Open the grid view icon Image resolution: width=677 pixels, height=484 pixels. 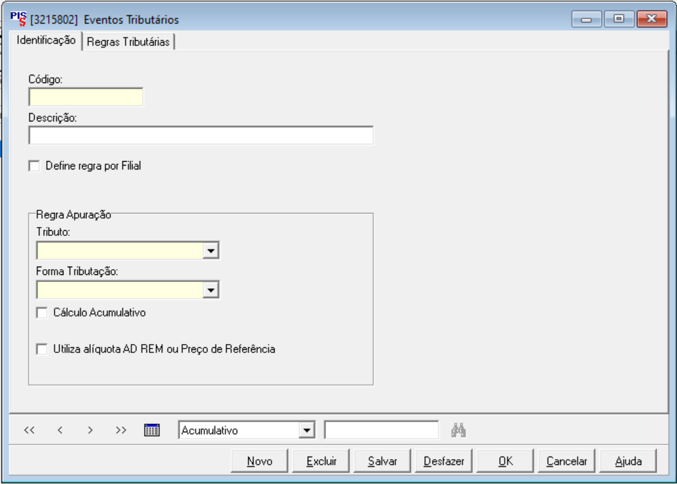(x=152, y=430)
